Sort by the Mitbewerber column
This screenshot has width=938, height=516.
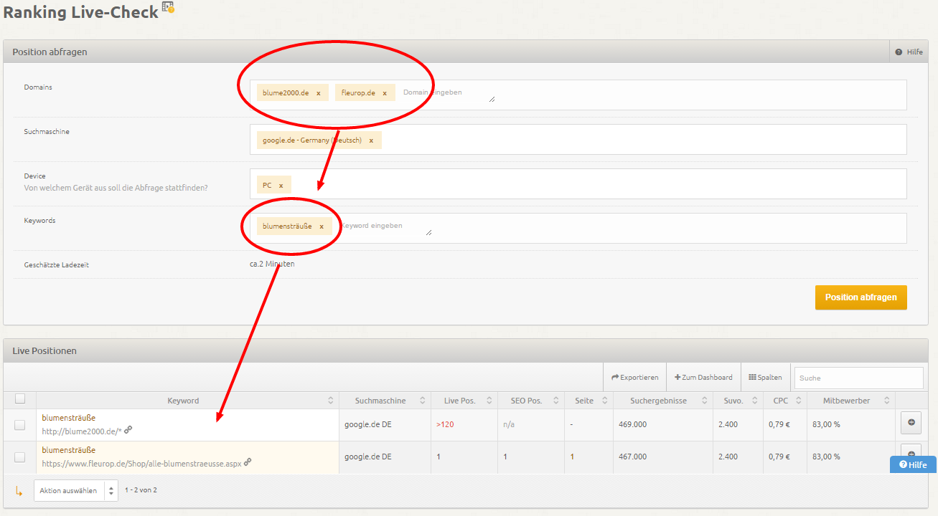(851, 401)
